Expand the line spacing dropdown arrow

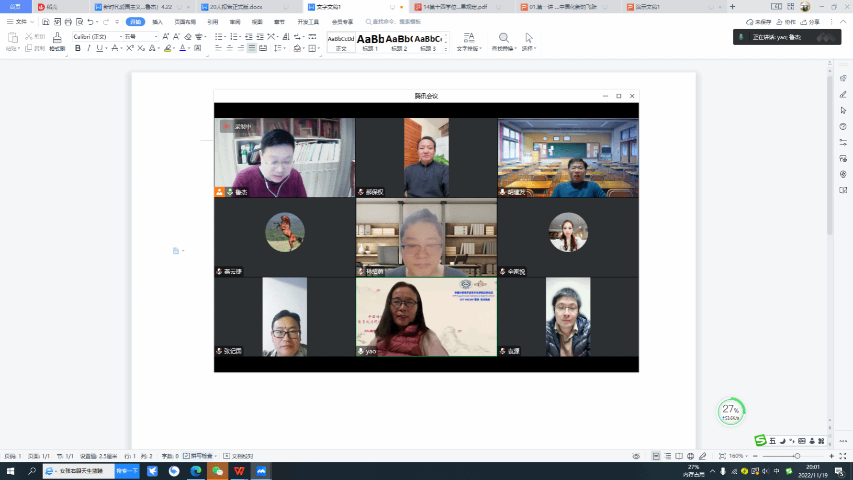point(285,48)
